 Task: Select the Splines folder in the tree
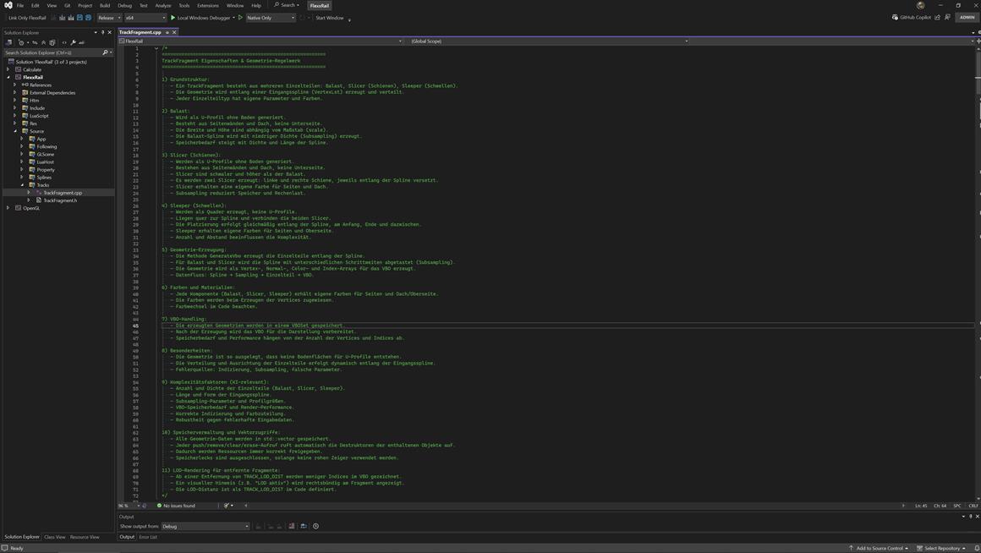44,177
